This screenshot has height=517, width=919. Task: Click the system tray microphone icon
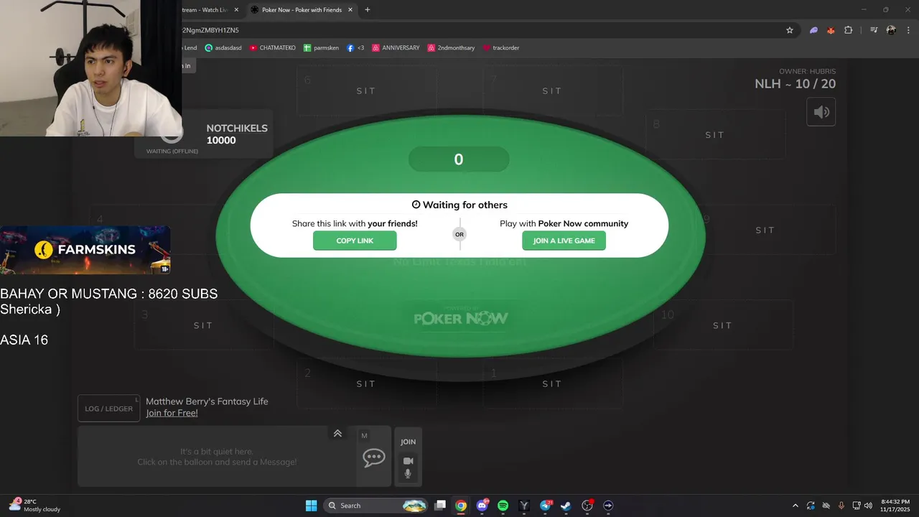pyautogui.click(x=841, y=506)
